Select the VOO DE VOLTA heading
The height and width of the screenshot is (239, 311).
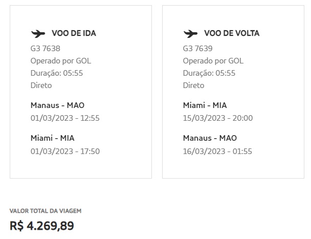coord(231,34)
